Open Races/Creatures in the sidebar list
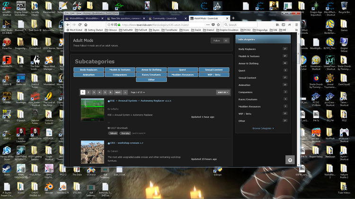Image resolution: width=355 pixels, height=199 pixels. pyautogui.click(x=248, y=99)
